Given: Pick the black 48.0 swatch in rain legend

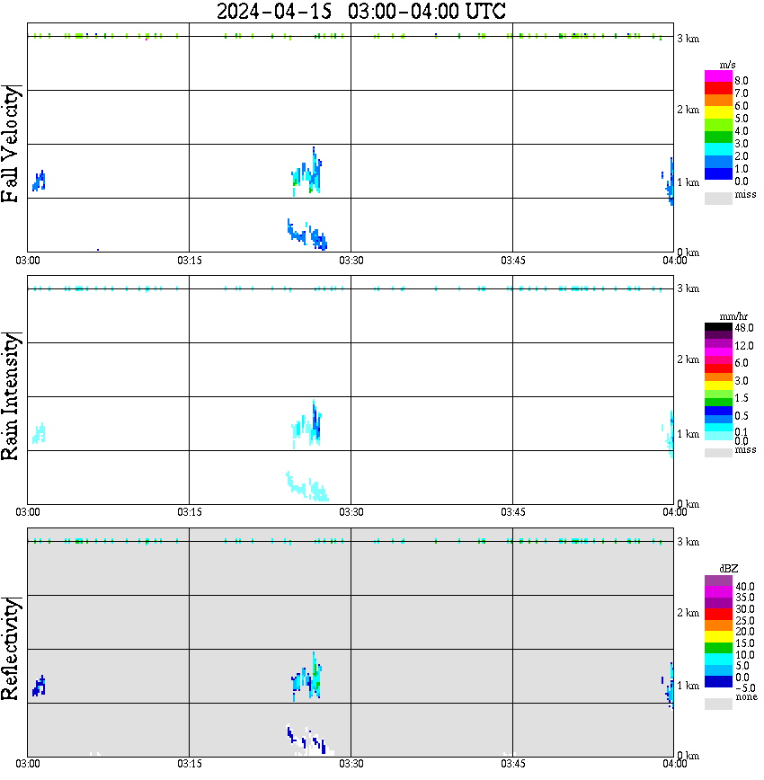Looking at the screenshot, I should (x=718, y=327).
